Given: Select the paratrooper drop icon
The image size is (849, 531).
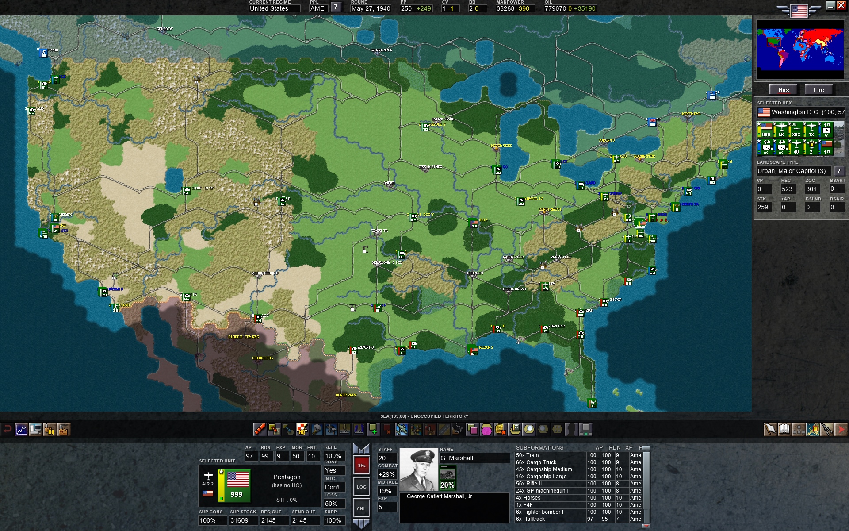Looking at the screenshot, I should [317, 429].
